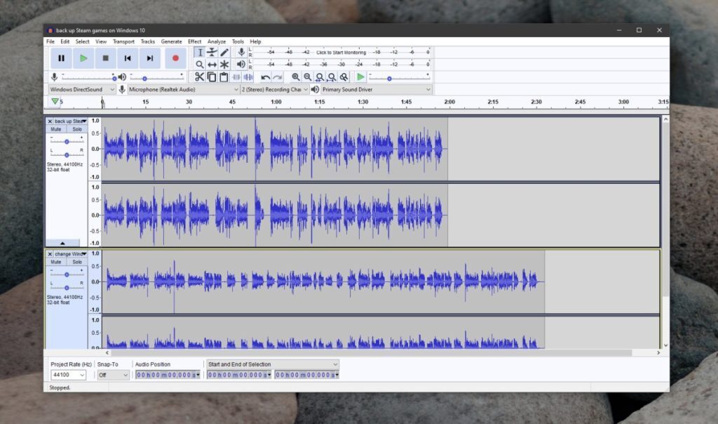
Task: Select the Selection tool in the toolbar
Action: 201,53
